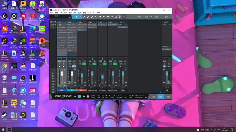The height and width of the screenshot is (132, 236).
Task: Select the Eraser tool
Action: [x=88, y=17]
